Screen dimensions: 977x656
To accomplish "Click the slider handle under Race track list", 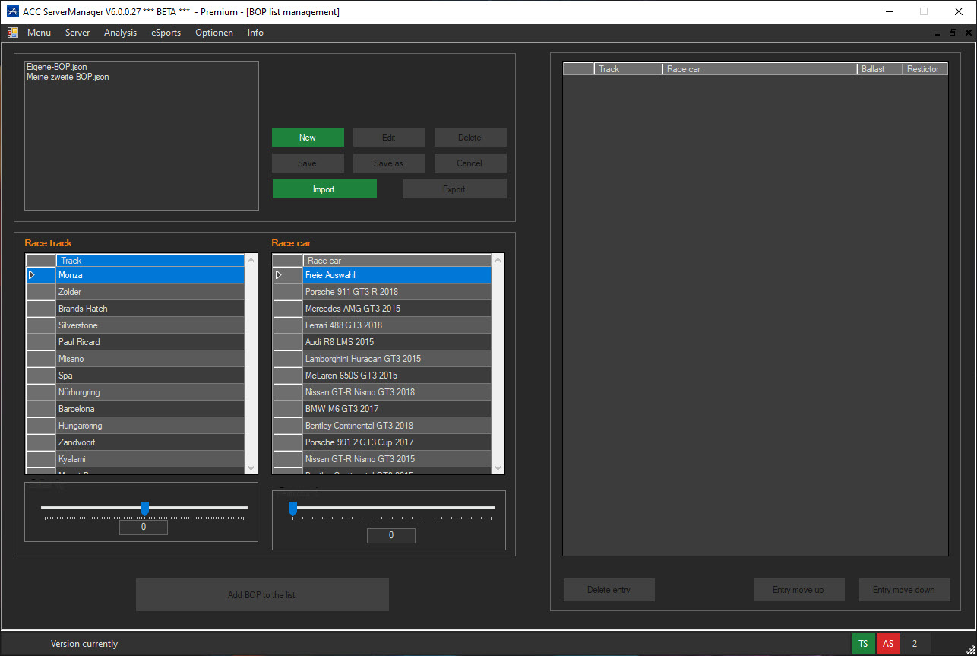I will (144, 508).
